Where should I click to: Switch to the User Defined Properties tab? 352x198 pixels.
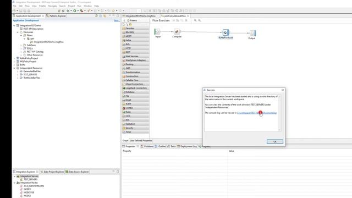coord(141,141)
